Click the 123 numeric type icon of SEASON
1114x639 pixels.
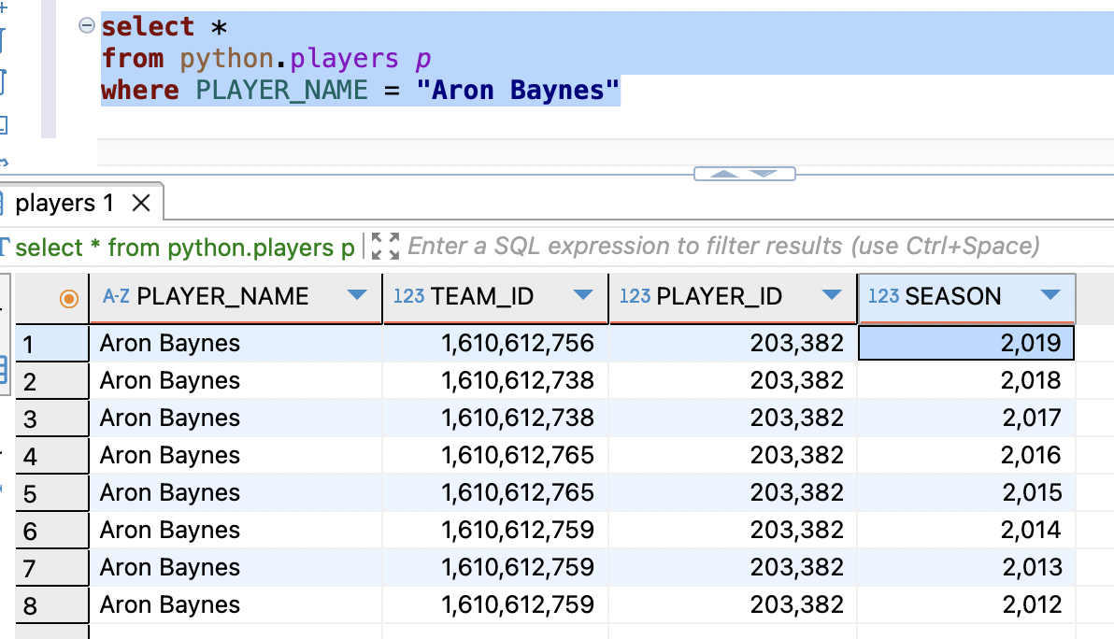pyautogui.click(x=884, y=296)
